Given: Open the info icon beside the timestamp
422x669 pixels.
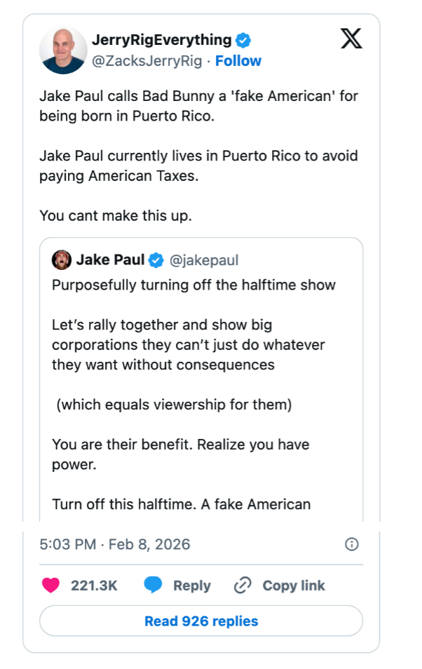Looking at the screenshot, I should [x=353, y=544].
